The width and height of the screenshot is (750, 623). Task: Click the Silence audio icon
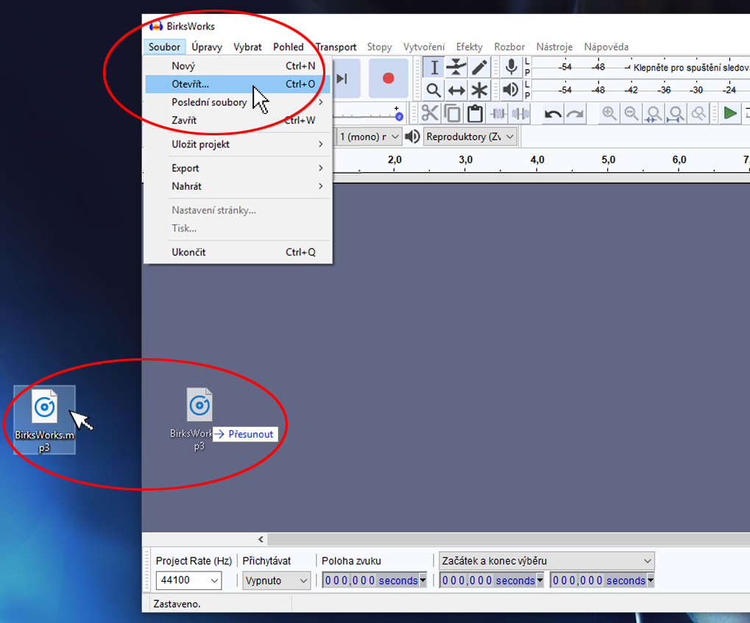pos(520,114)
